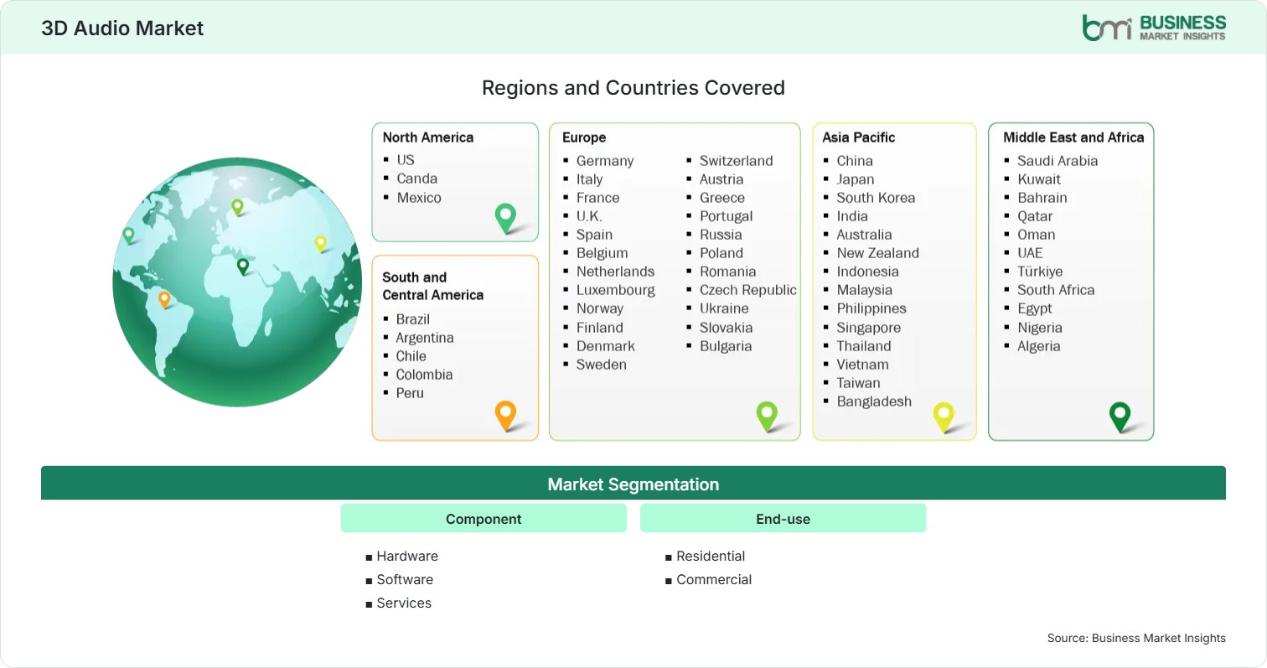Click 'Bangladesh' in the Asia Pacific list
This screenshot has width=1267, height=668.
pos(874,401)
